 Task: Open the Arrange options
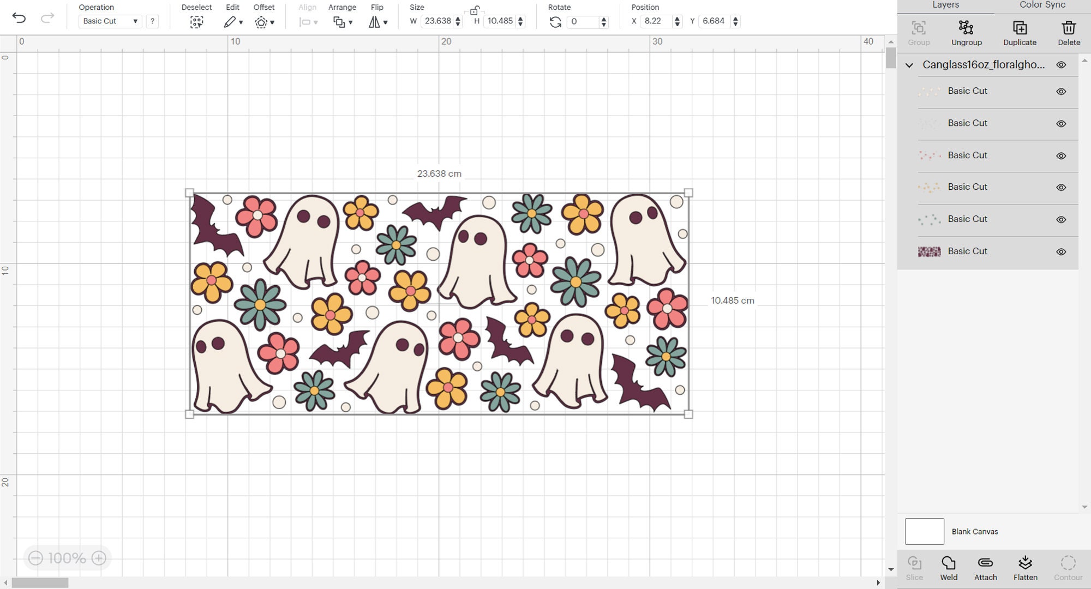click(340, 22)
